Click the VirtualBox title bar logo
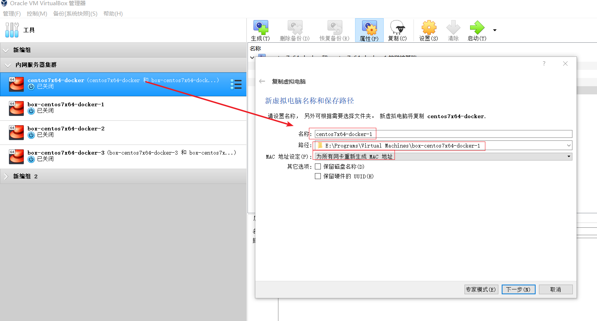The width and height of the screenshot is (597, 321). click(x=4, y=3)
